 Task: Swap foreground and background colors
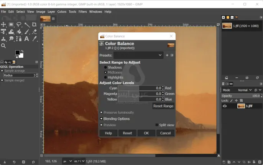coord(22,51)
